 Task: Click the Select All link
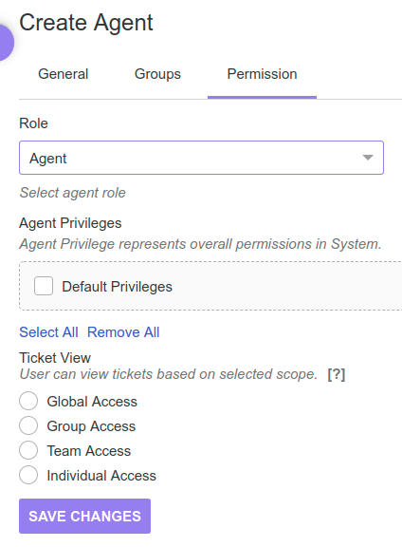click(x=48, y=332)
